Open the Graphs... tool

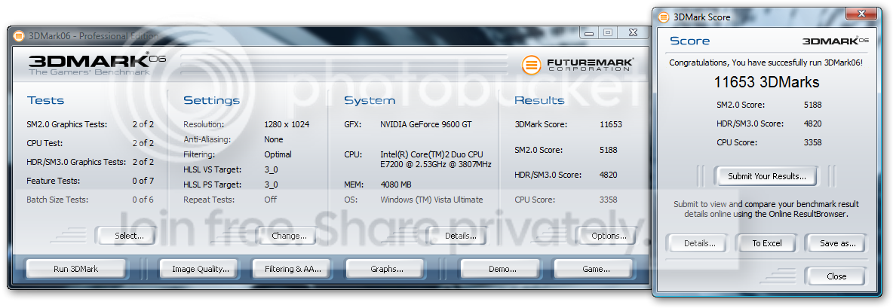[385, 269]
